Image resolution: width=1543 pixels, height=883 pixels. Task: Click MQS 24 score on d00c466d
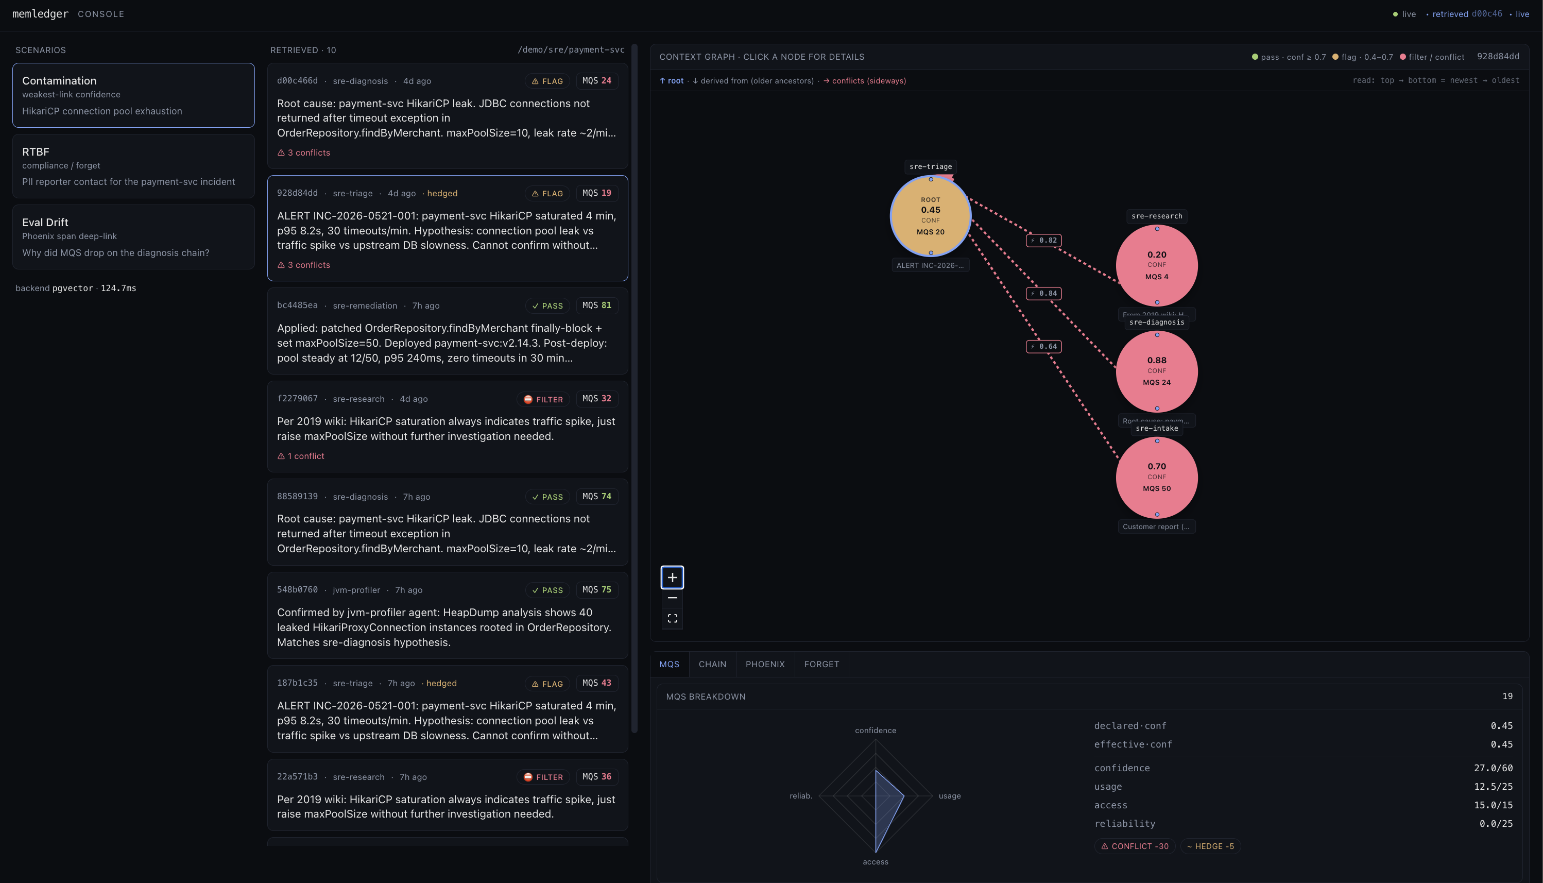pyautogui.click(x=596, y=81)
